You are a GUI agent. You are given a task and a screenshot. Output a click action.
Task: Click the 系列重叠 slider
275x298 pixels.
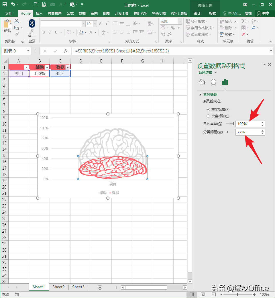[230, 124]
